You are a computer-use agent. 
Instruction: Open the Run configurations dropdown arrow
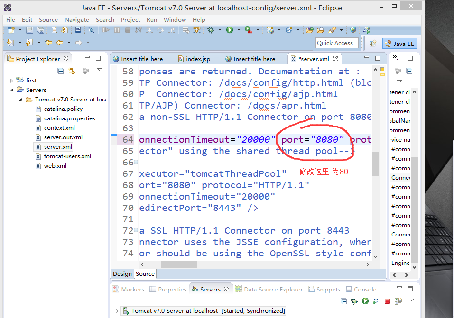[x=239, y=30]
